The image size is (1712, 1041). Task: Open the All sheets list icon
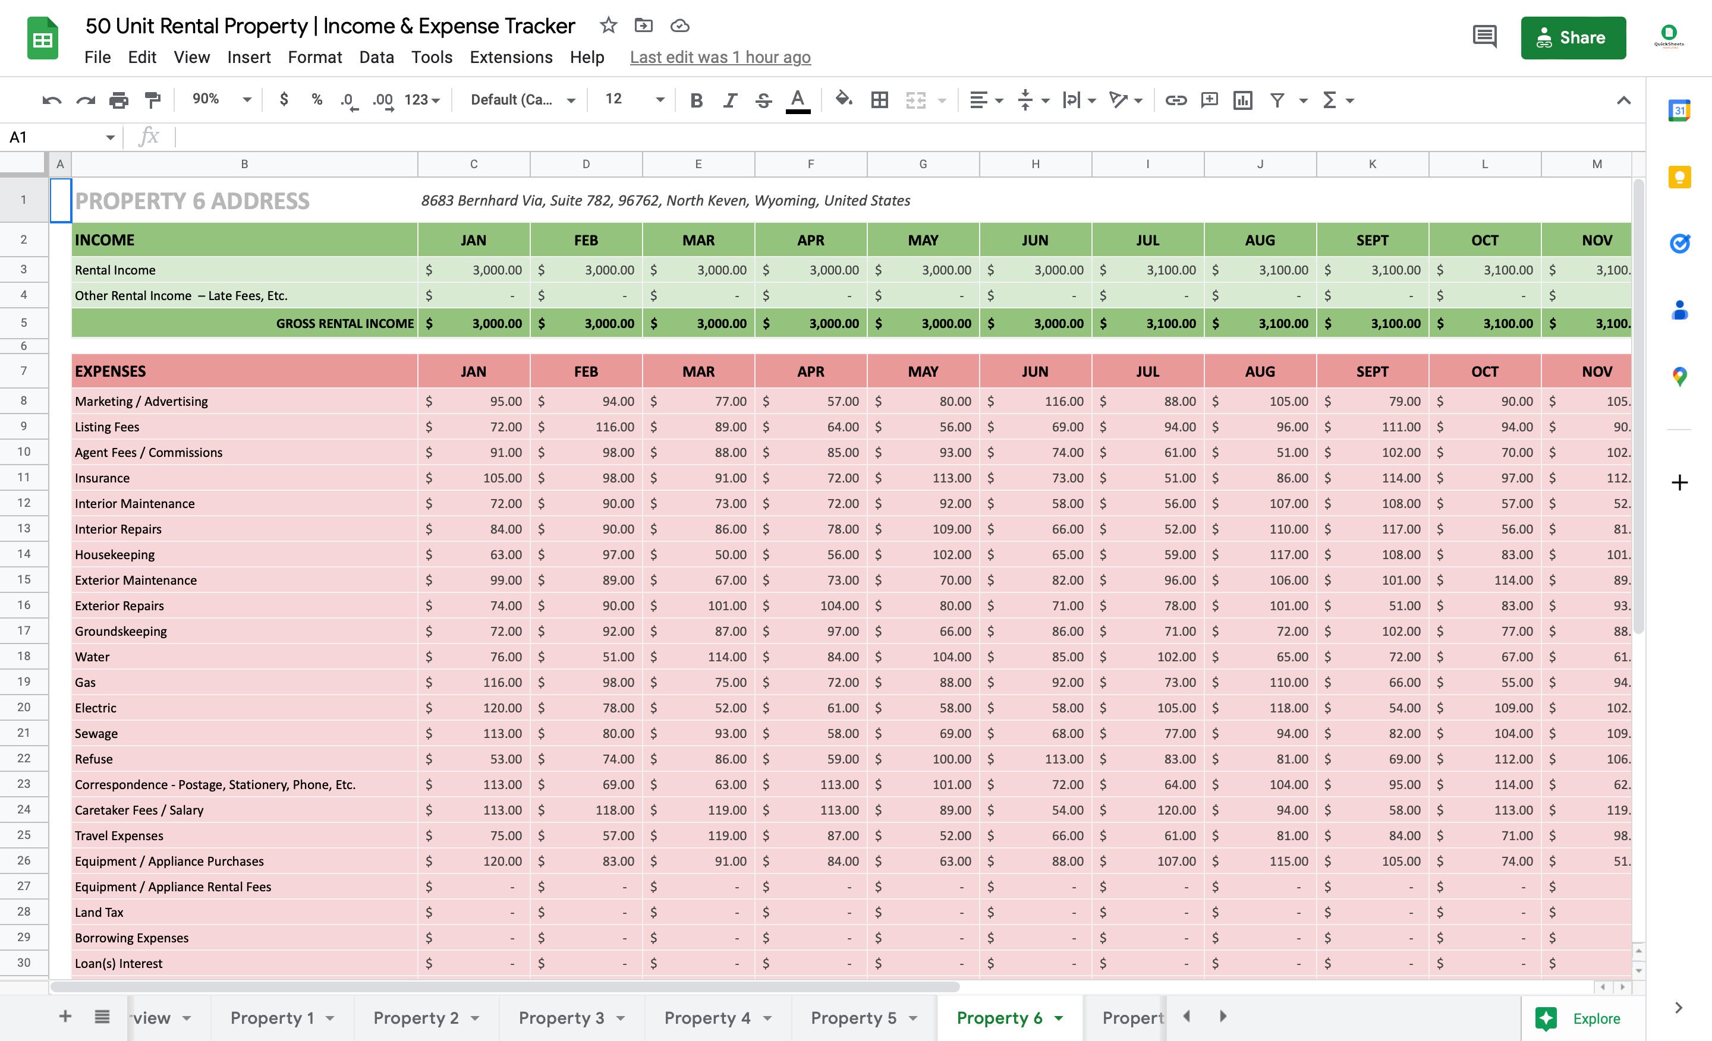point(102,1017)
